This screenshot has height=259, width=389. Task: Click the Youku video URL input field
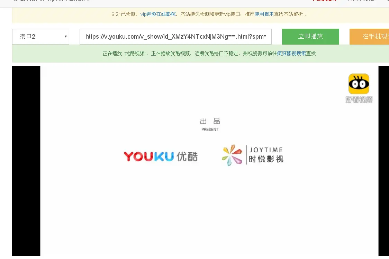tap(176, 37)
